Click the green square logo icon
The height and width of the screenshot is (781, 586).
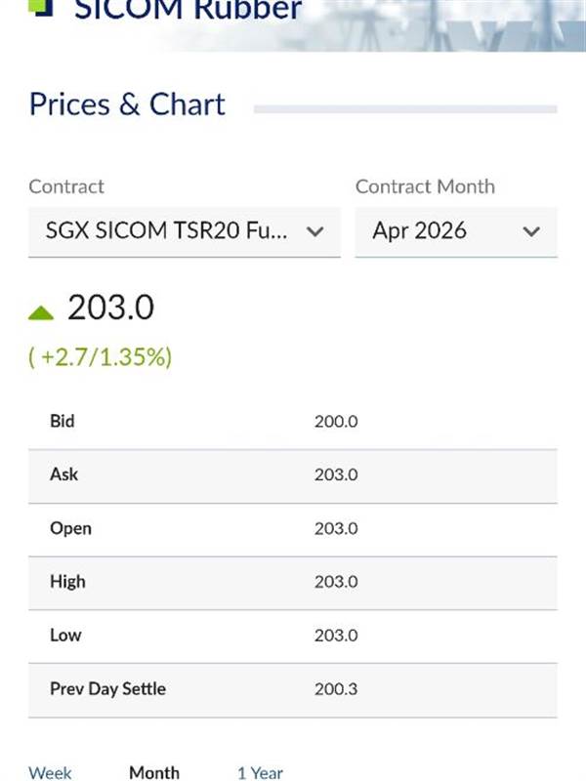tap(40, 8)
